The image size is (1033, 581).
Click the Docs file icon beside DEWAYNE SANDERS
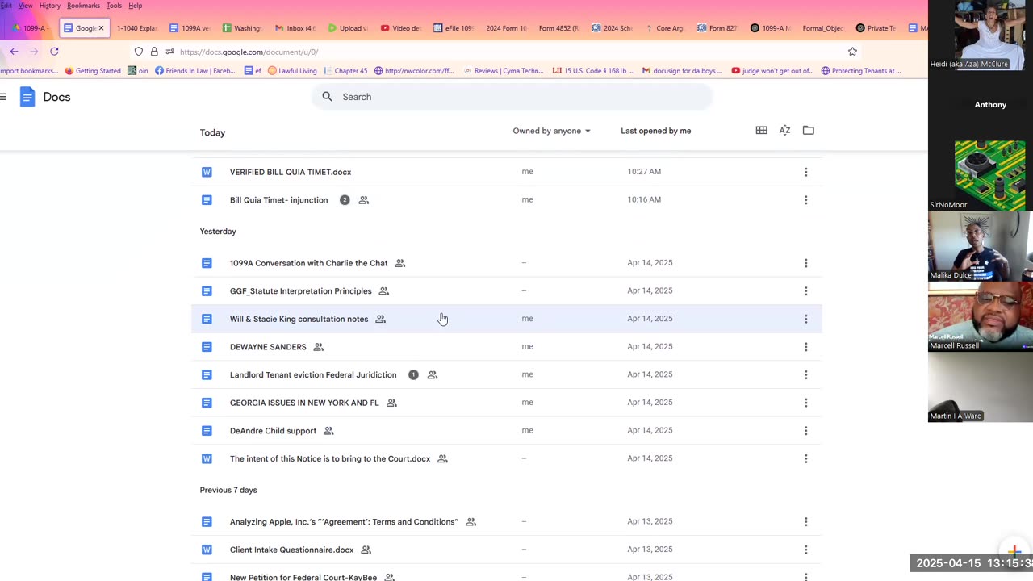tap(207, 347)
